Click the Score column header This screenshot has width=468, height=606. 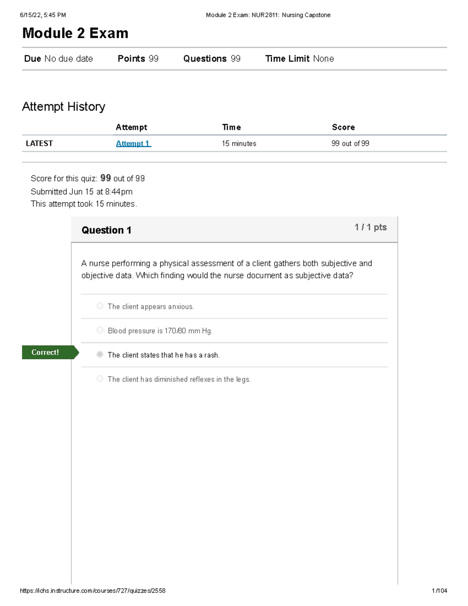click(343, 127)
